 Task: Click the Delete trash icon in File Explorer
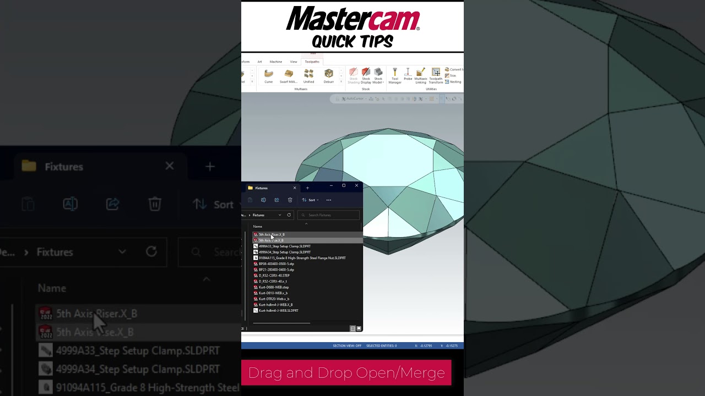(290, 200)
